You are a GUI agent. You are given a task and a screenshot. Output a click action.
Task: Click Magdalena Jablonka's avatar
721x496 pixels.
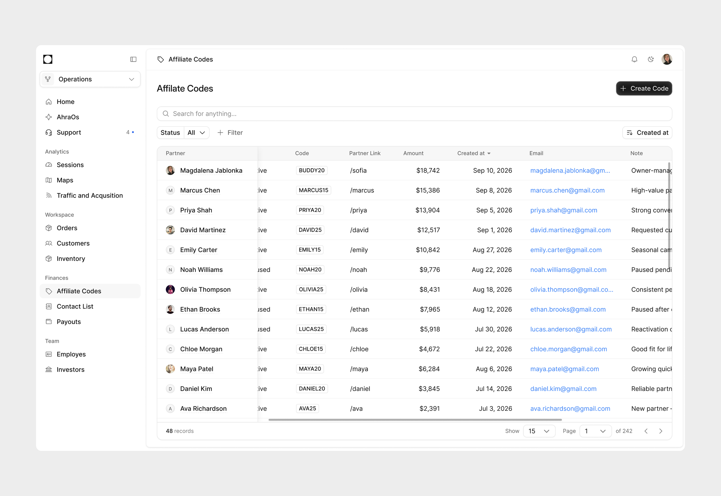[170, 170]
